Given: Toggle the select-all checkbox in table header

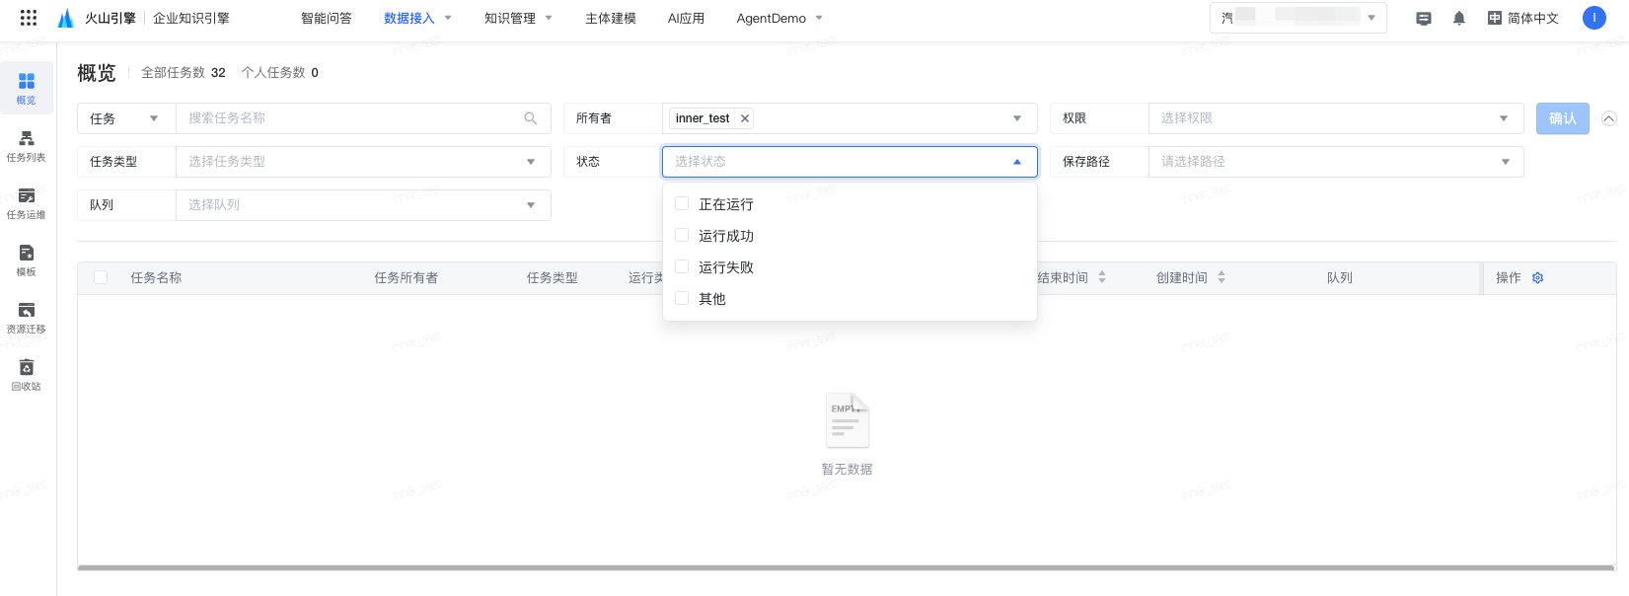Looking at the screenshot, I should click(101, 278).
